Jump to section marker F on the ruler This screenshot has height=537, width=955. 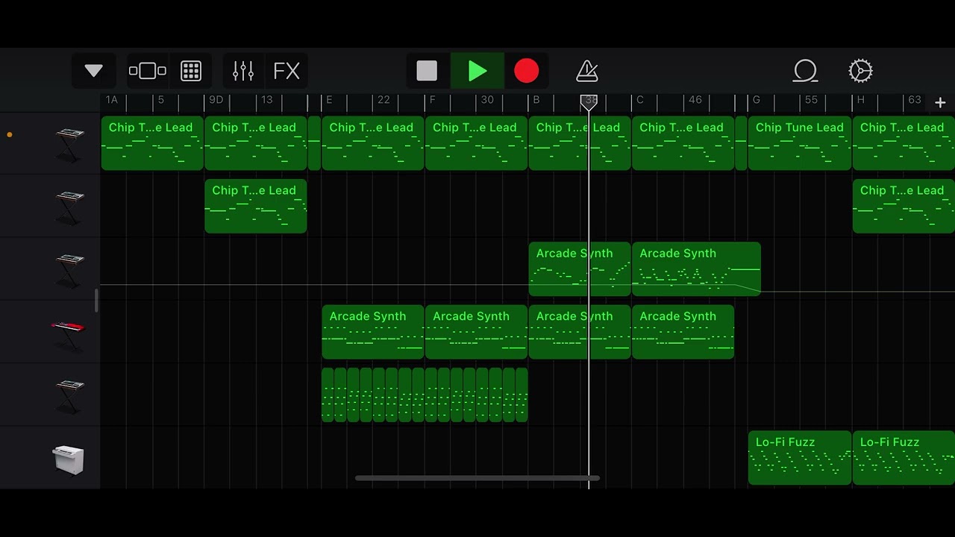432,100
